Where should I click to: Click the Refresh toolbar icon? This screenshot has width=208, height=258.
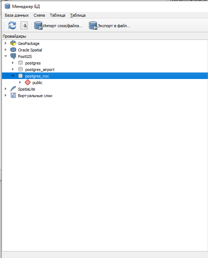coord(12,25)
